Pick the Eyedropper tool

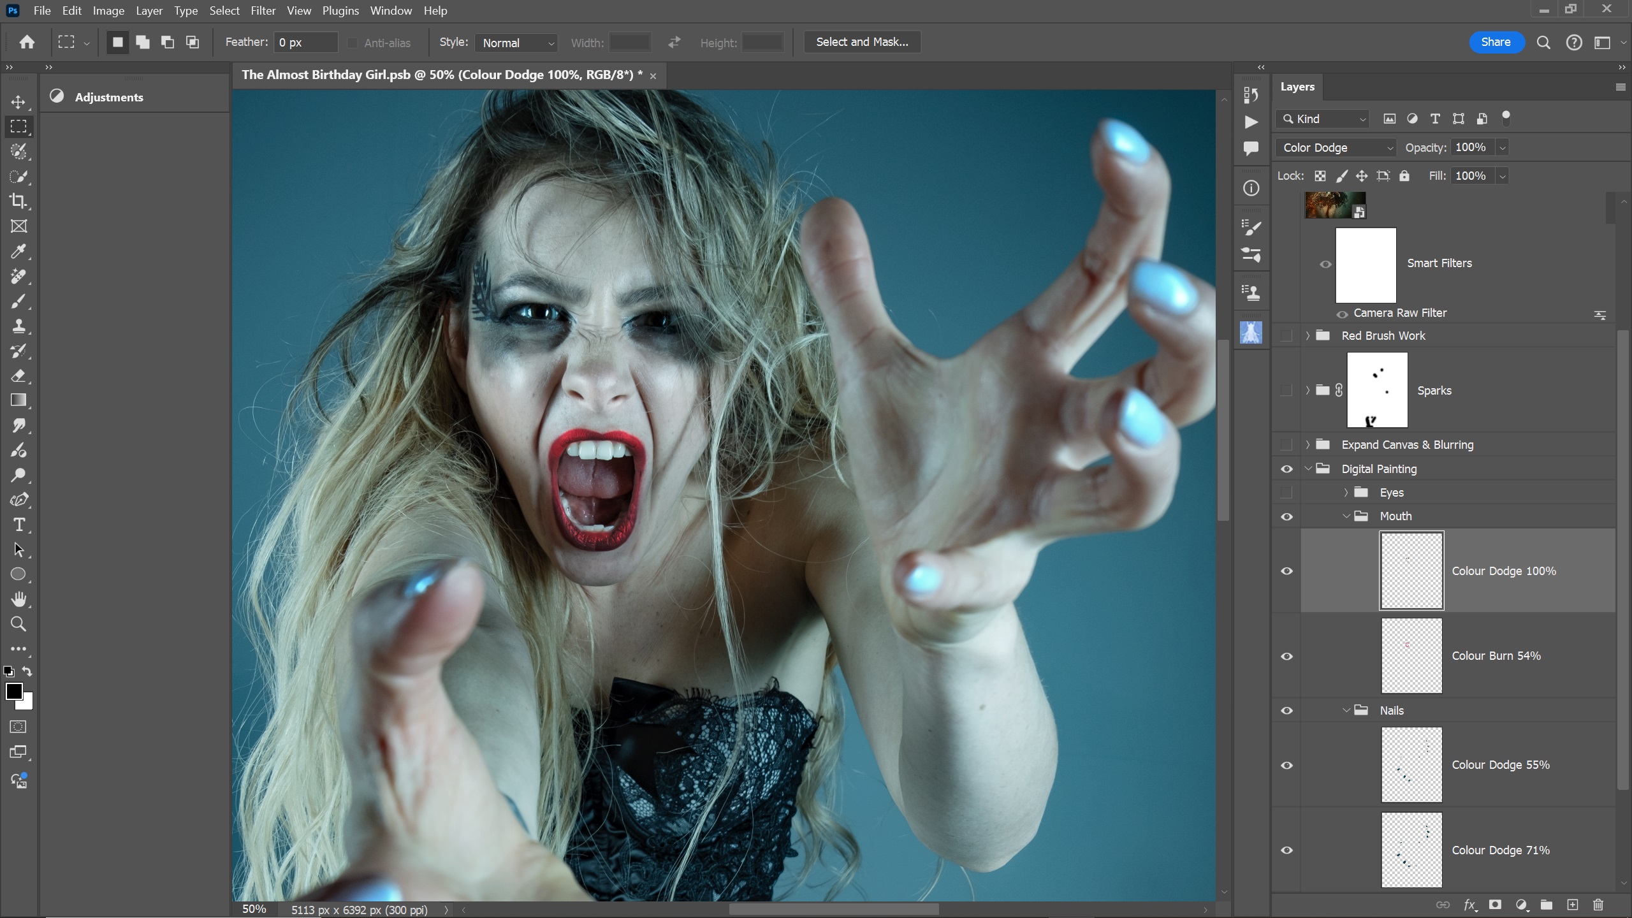18,251
